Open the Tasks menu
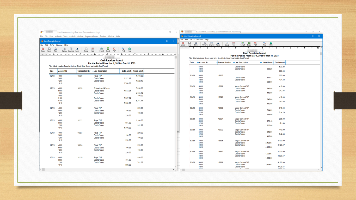Image resolution: width=356 pixels, height=200 pixels. tap(65, 36)
